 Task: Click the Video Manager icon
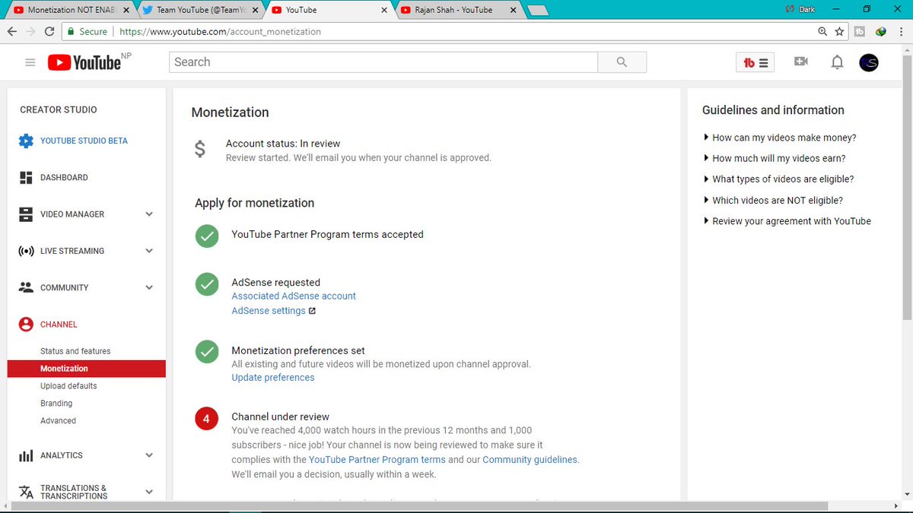26,214
